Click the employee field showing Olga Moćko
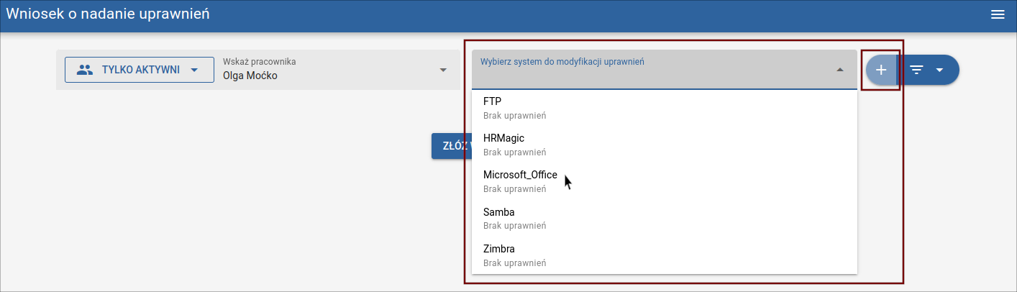Screen dimensions: 1017x292 (250, 76)
